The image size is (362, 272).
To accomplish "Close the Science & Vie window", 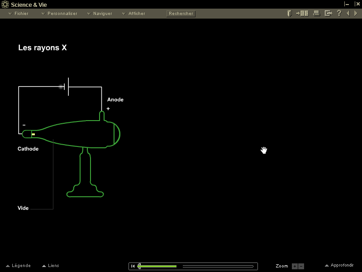I will pyautogui.click(x=357, y=4).
